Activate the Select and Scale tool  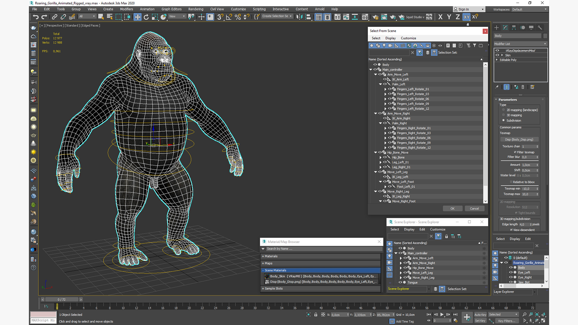[155, 17]
